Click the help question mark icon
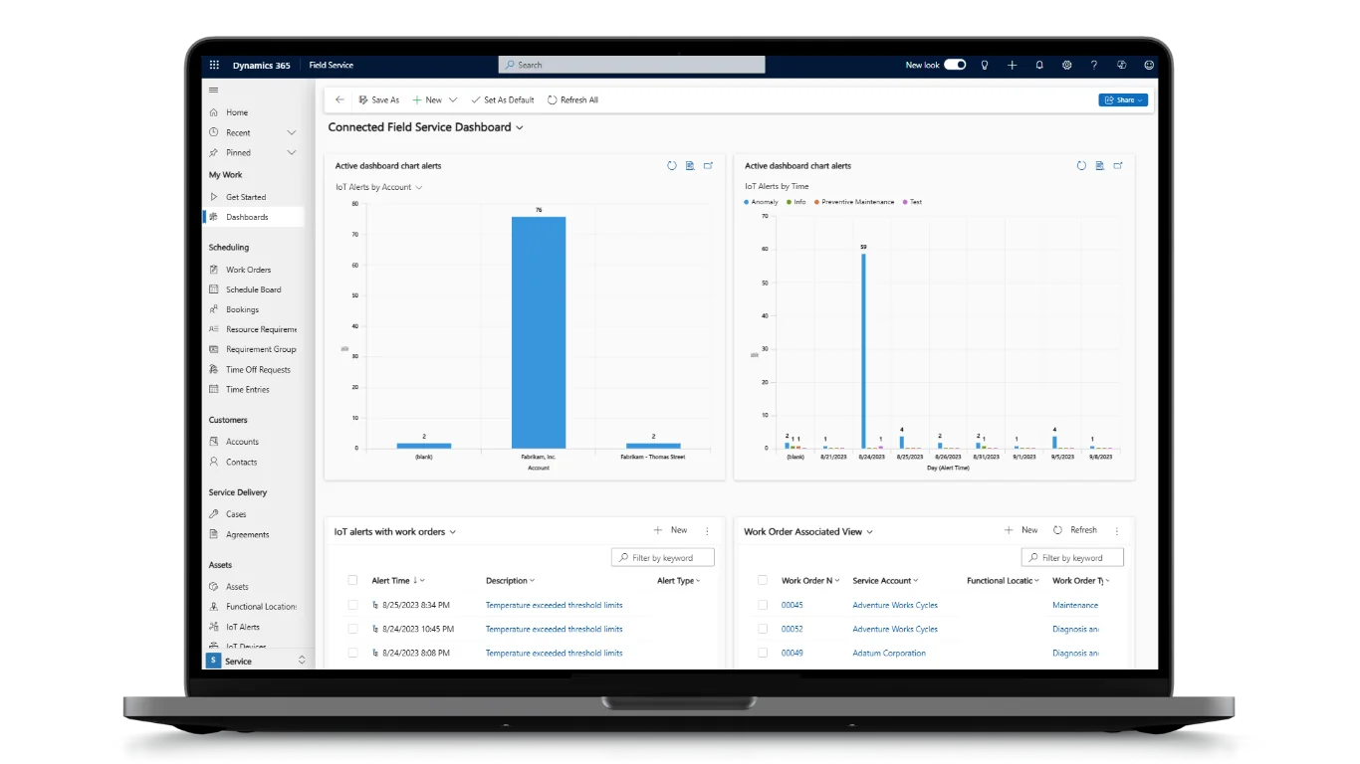 click(1094, 65)
